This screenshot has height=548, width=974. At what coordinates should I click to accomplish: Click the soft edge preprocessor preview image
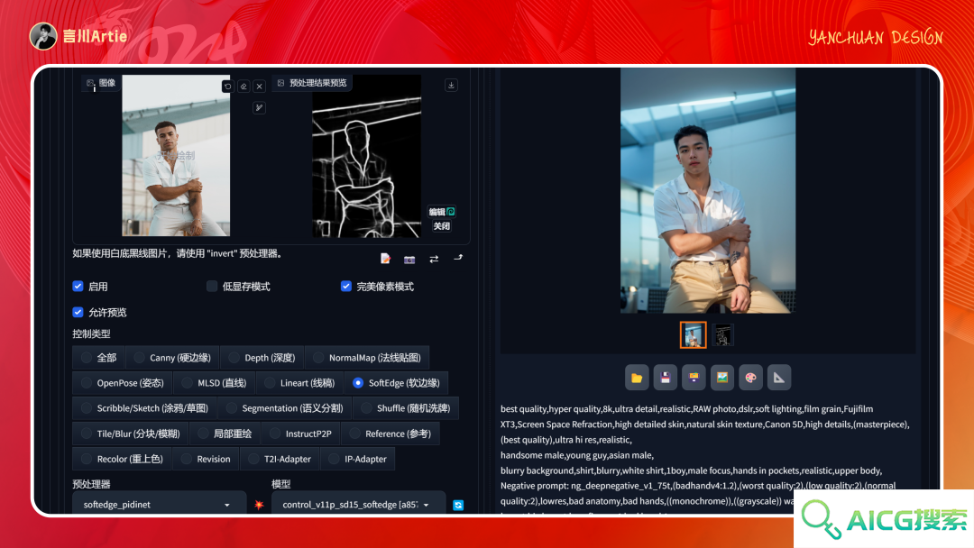(366, 157)
